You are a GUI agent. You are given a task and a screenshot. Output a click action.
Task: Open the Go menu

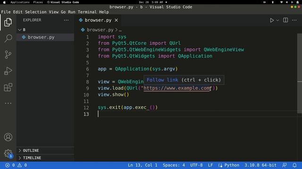click(63, 12)
